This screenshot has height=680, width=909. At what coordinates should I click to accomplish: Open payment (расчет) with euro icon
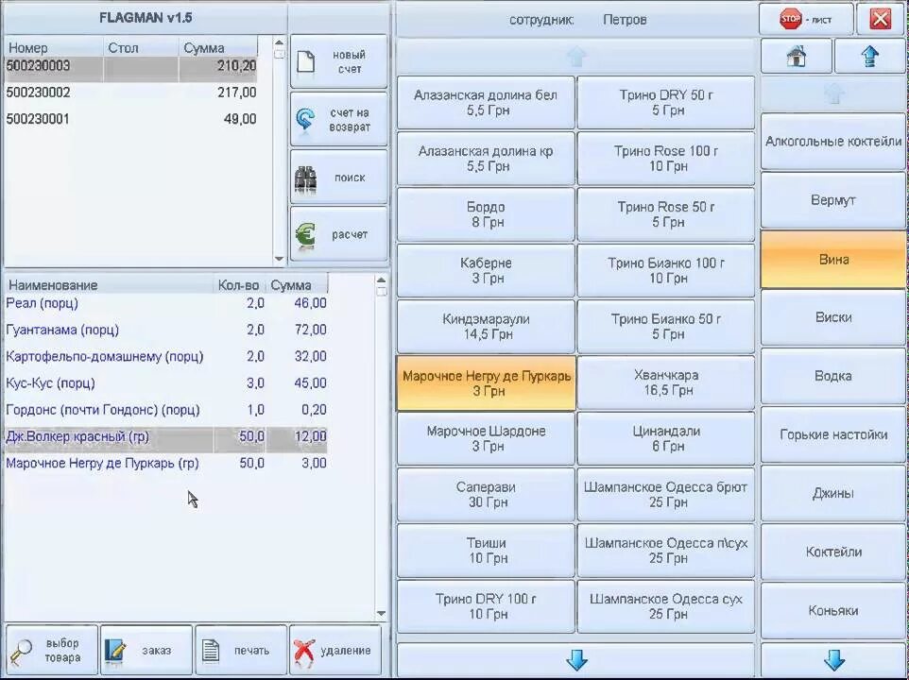tap(338, 234)
